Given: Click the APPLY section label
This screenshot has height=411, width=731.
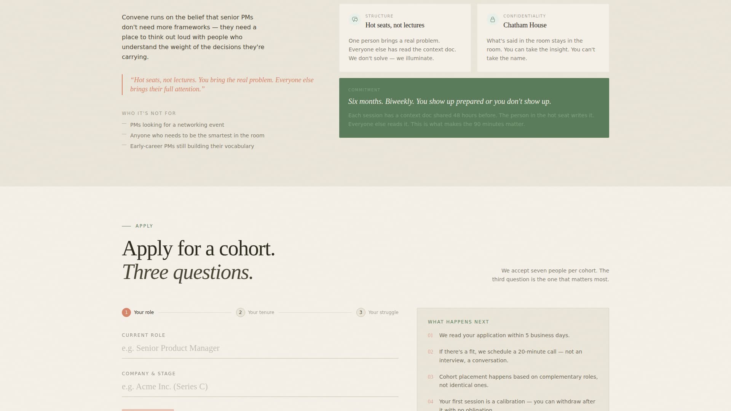Looking at the screenshot, I should [144, 226].
